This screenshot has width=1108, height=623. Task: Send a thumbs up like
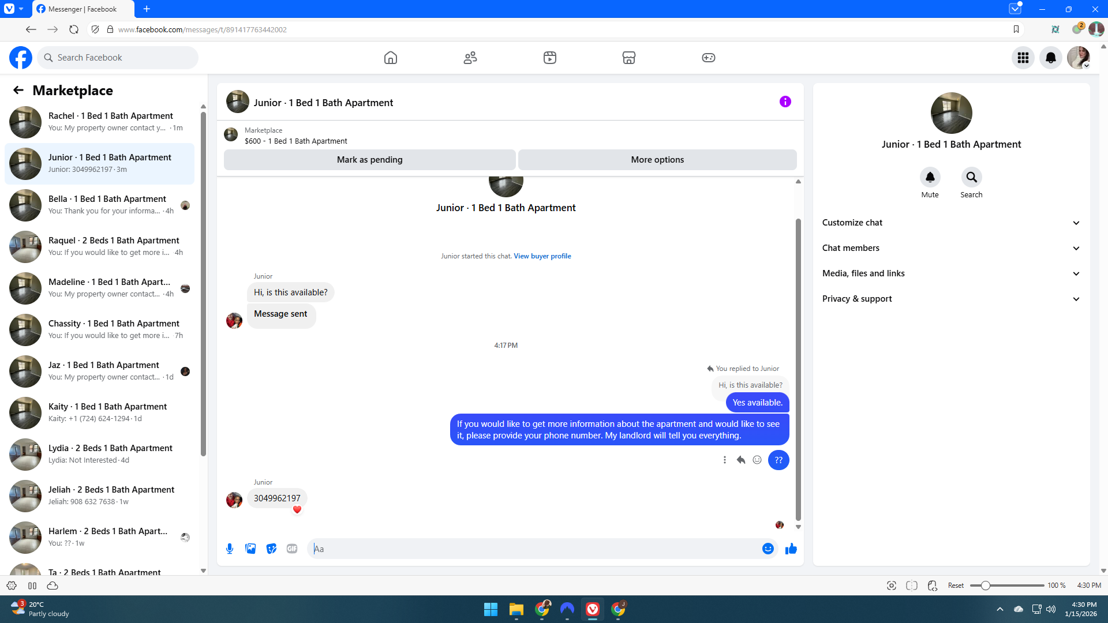791,549
